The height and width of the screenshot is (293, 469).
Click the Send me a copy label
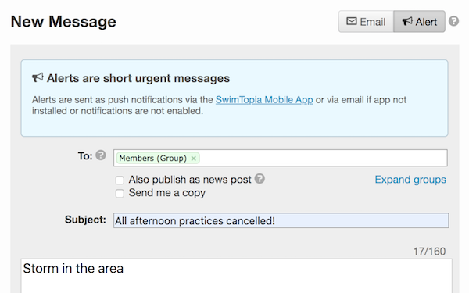pyautogui.click(x=167, y=193)
